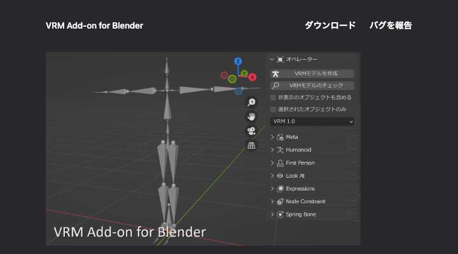Click the hollow green negative Y gizmo circle

click(232, 79)
